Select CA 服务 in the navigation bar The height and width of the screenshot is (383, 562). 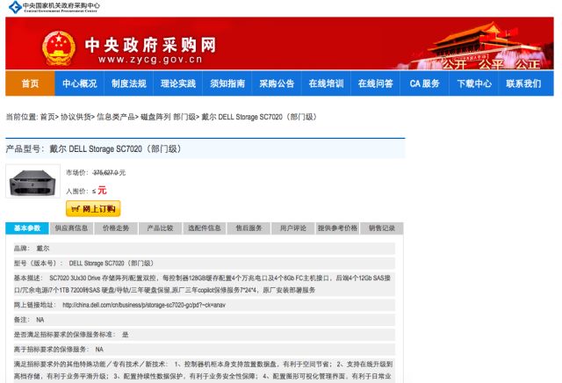point(425,83)
